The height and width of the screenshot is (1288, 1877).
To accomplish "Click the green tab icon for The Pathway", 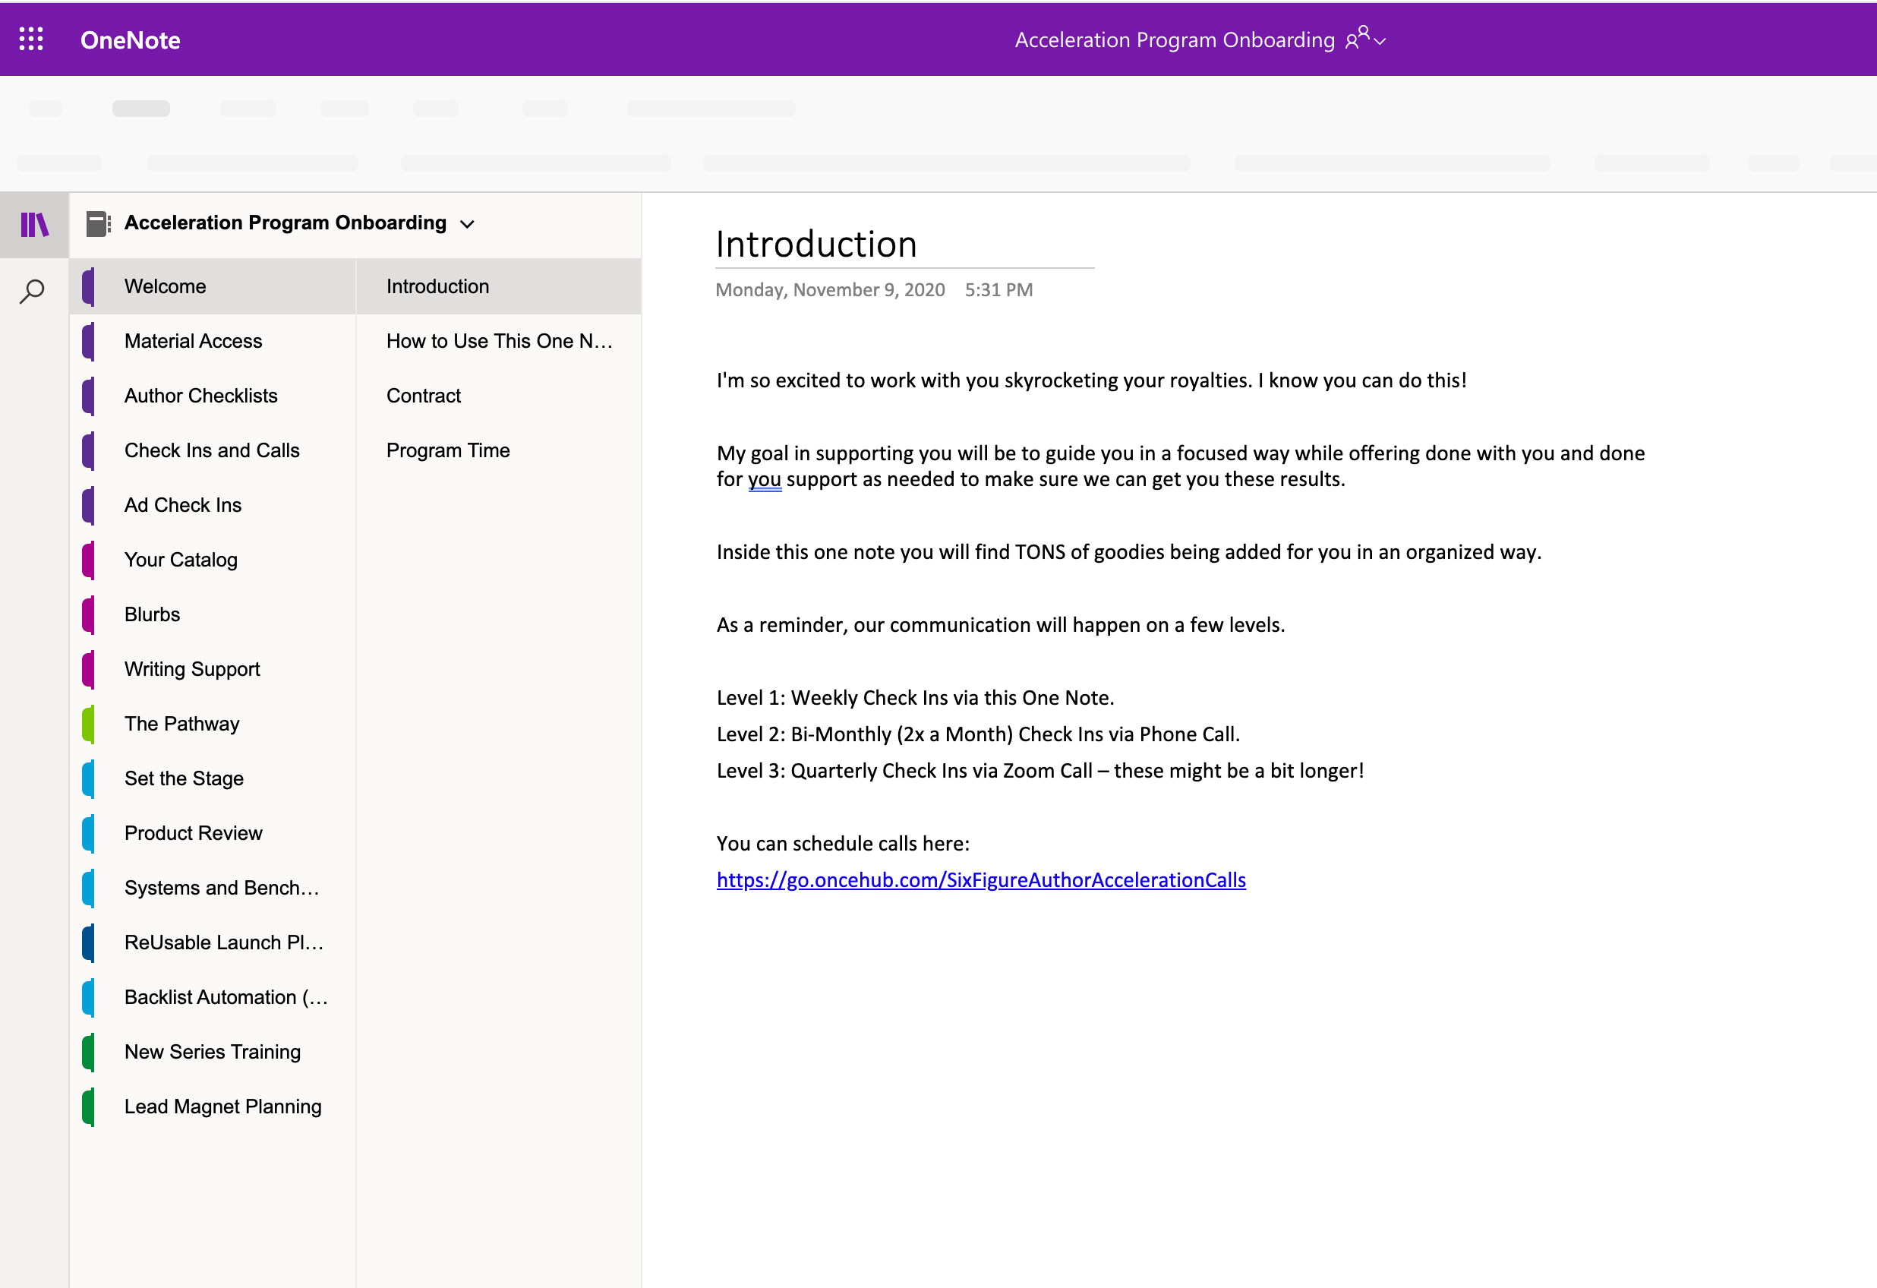I will coord(89,723).
